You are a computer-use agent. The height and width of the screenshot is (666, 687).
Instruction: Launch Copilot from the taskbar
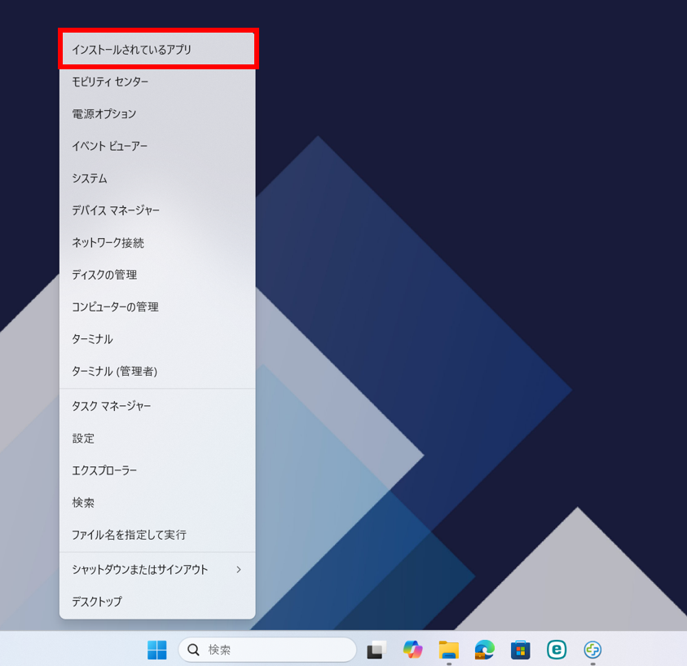tap(412, 650)
